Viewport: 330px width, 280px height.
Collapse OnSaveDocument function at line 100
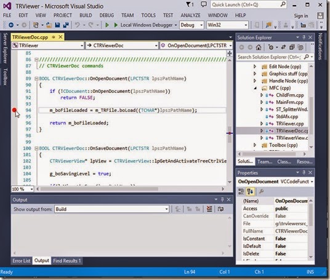point(36,148)
